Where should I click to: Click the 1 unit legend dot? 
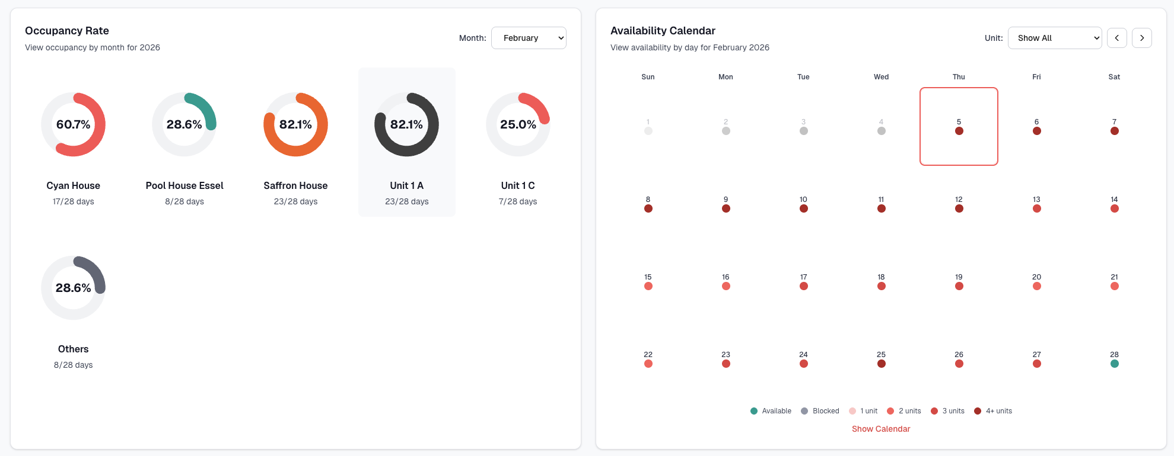point(852,411)
